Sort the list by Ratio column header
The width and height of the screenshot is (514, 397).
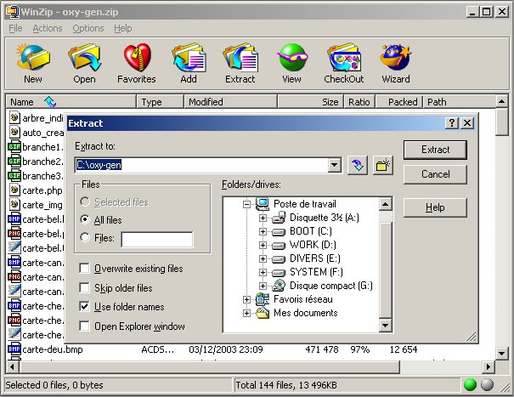[359, 102]
